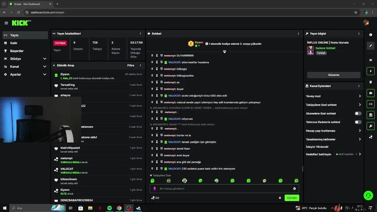Delete the 'metoreyt: evet duyar' message
Viewport: 377px width, 212px height.
pyautogui.click(x=152, y=155)
